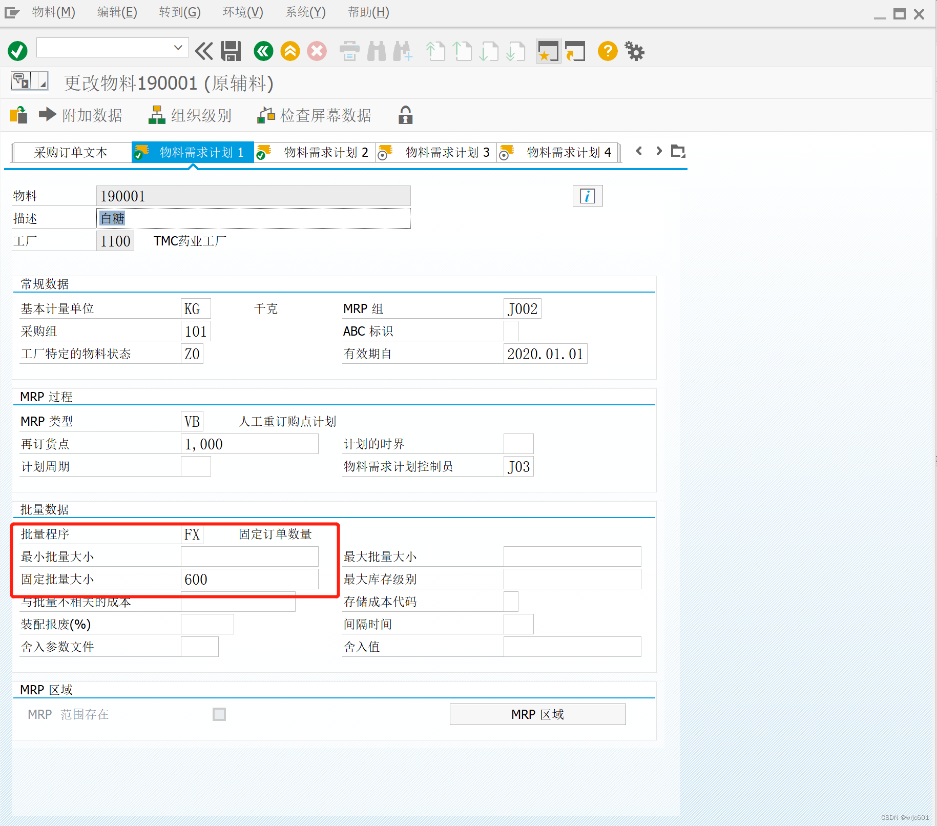This screenshot has width=937, height=826.
Task: Click the First Page icon
Action: tap(436, 51)
